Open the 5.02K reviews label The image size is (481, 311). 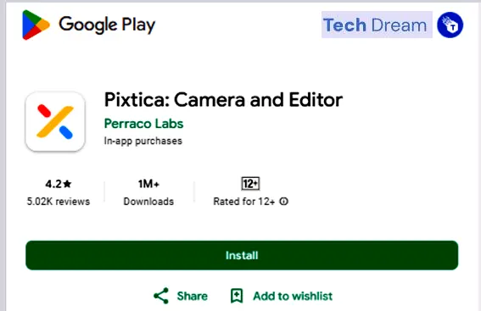(59, 202)
